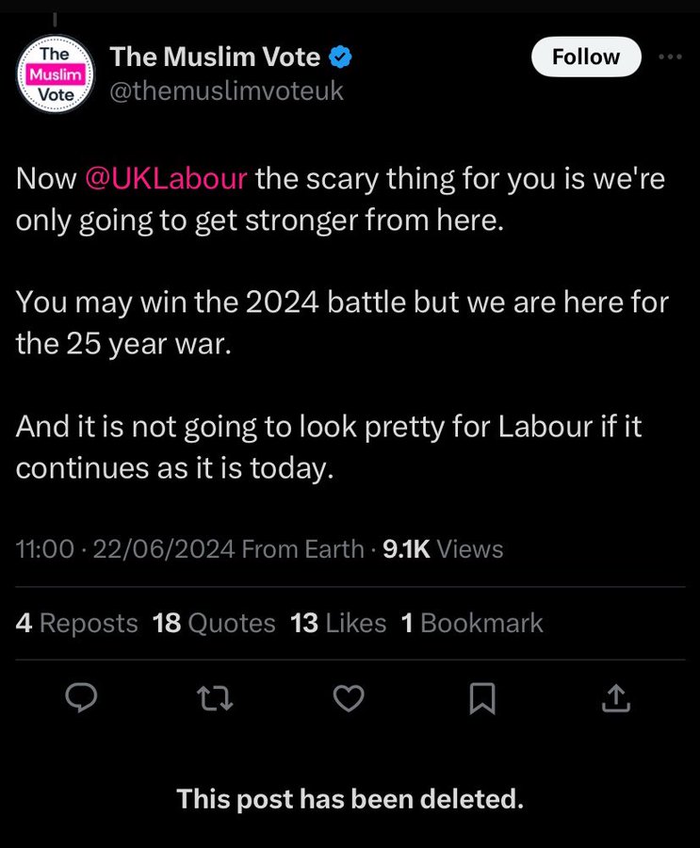Open the @UKLabour mention link
The height and width of the screenshot is (848, 700).
coord(166,178)
